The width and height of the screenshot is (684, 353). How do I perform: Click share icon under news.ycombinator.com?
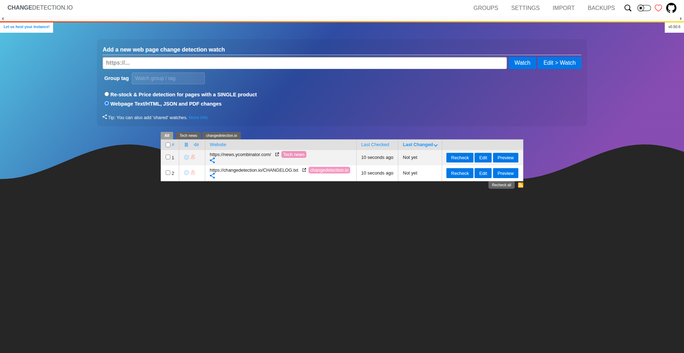pos(212,160)
